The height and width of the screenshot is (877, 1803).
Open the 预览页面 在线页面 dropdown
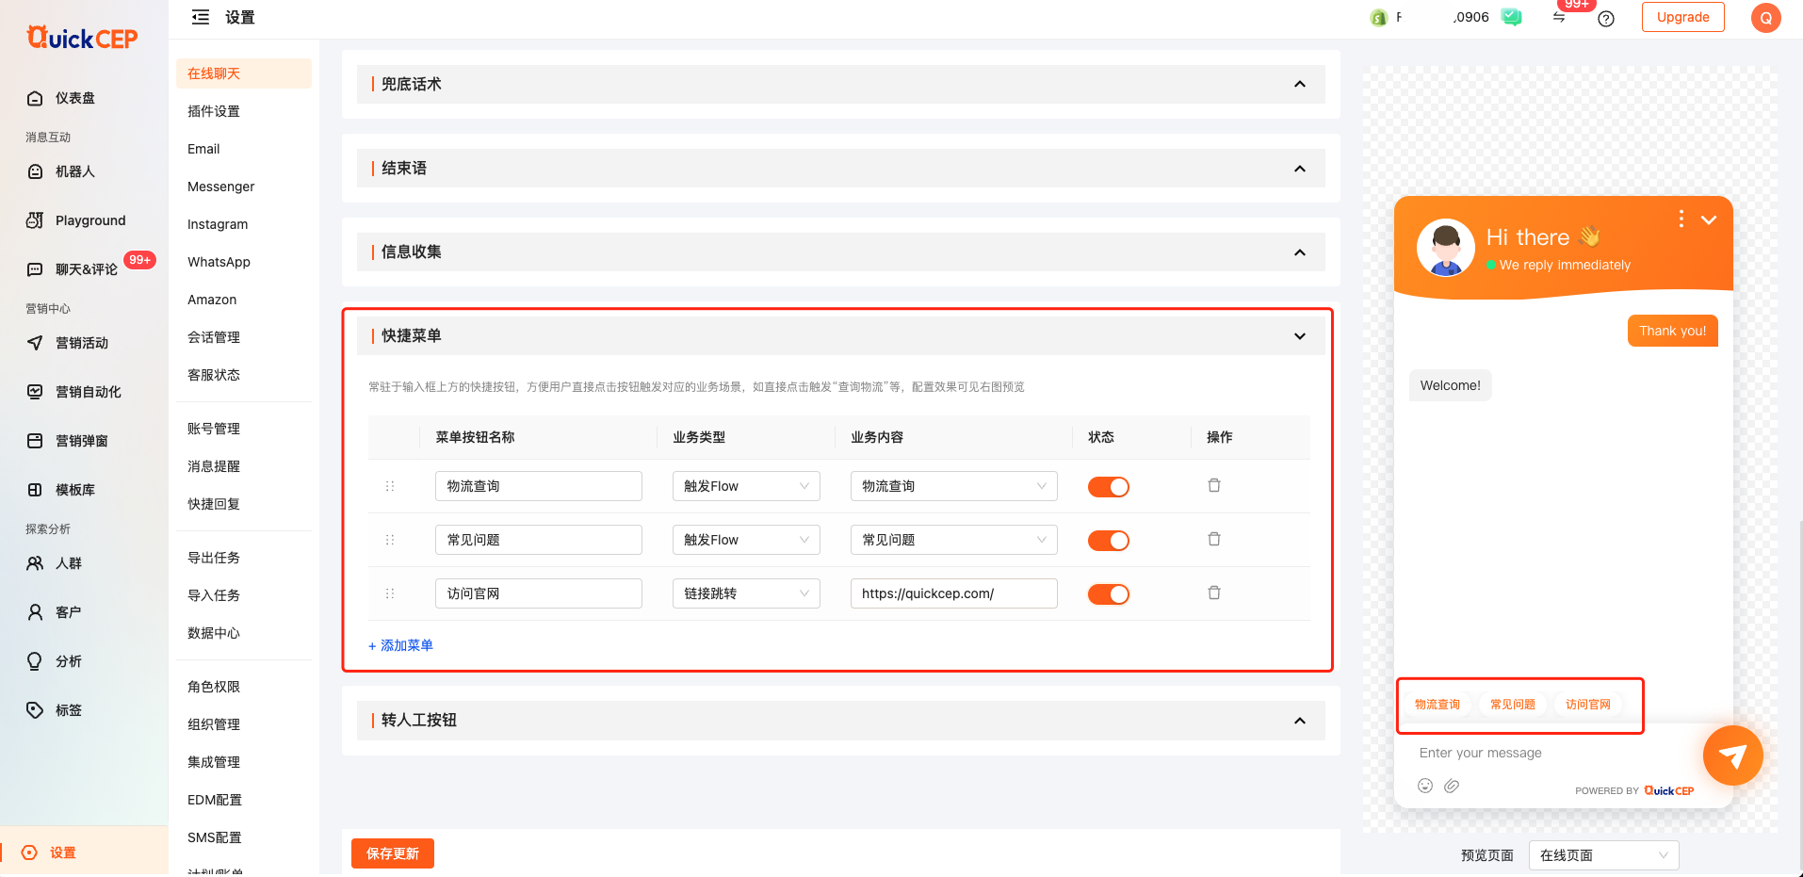[x=1603, y=855]
